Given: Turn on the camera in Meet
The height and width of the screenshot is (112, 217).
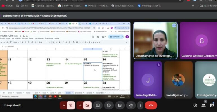Looking at the screenshot, I should point(87,105).
